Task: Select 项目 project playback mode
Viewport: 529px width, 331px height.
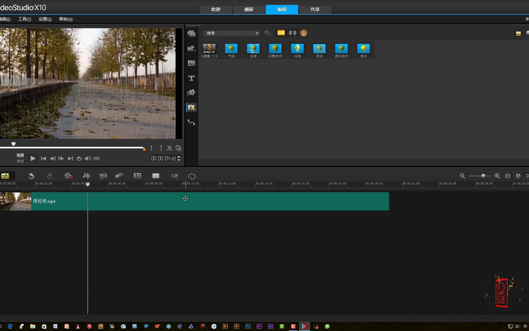Action: point(20,155)
